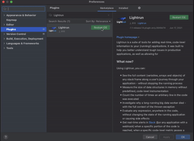This screenshot has width=194, height=141.
Task: Focus the settings search field
Action: 24,9
